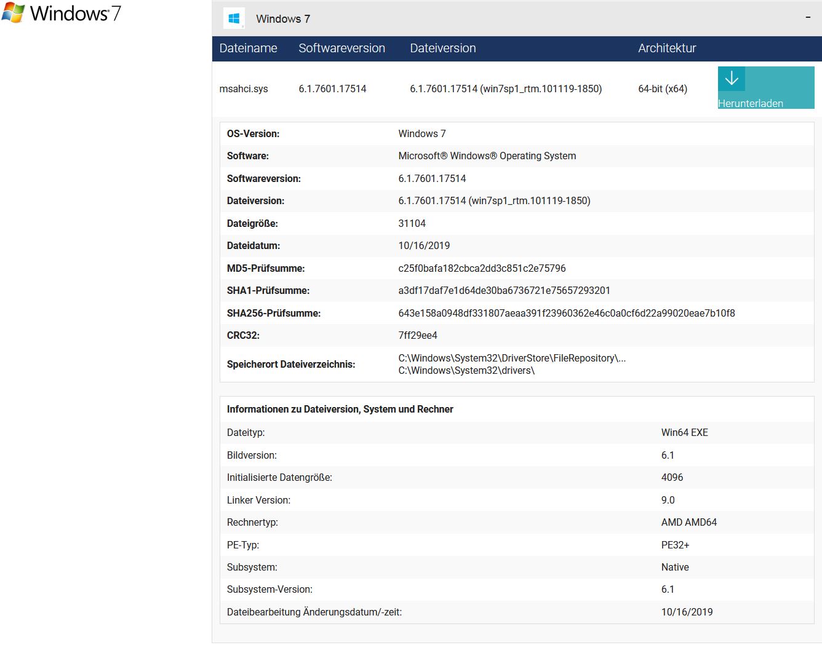Viewport: 822px width, 645px height.
Task: Click the PE-Typ value PE32+
Action: pyautogui.click(x=676, y=545)
